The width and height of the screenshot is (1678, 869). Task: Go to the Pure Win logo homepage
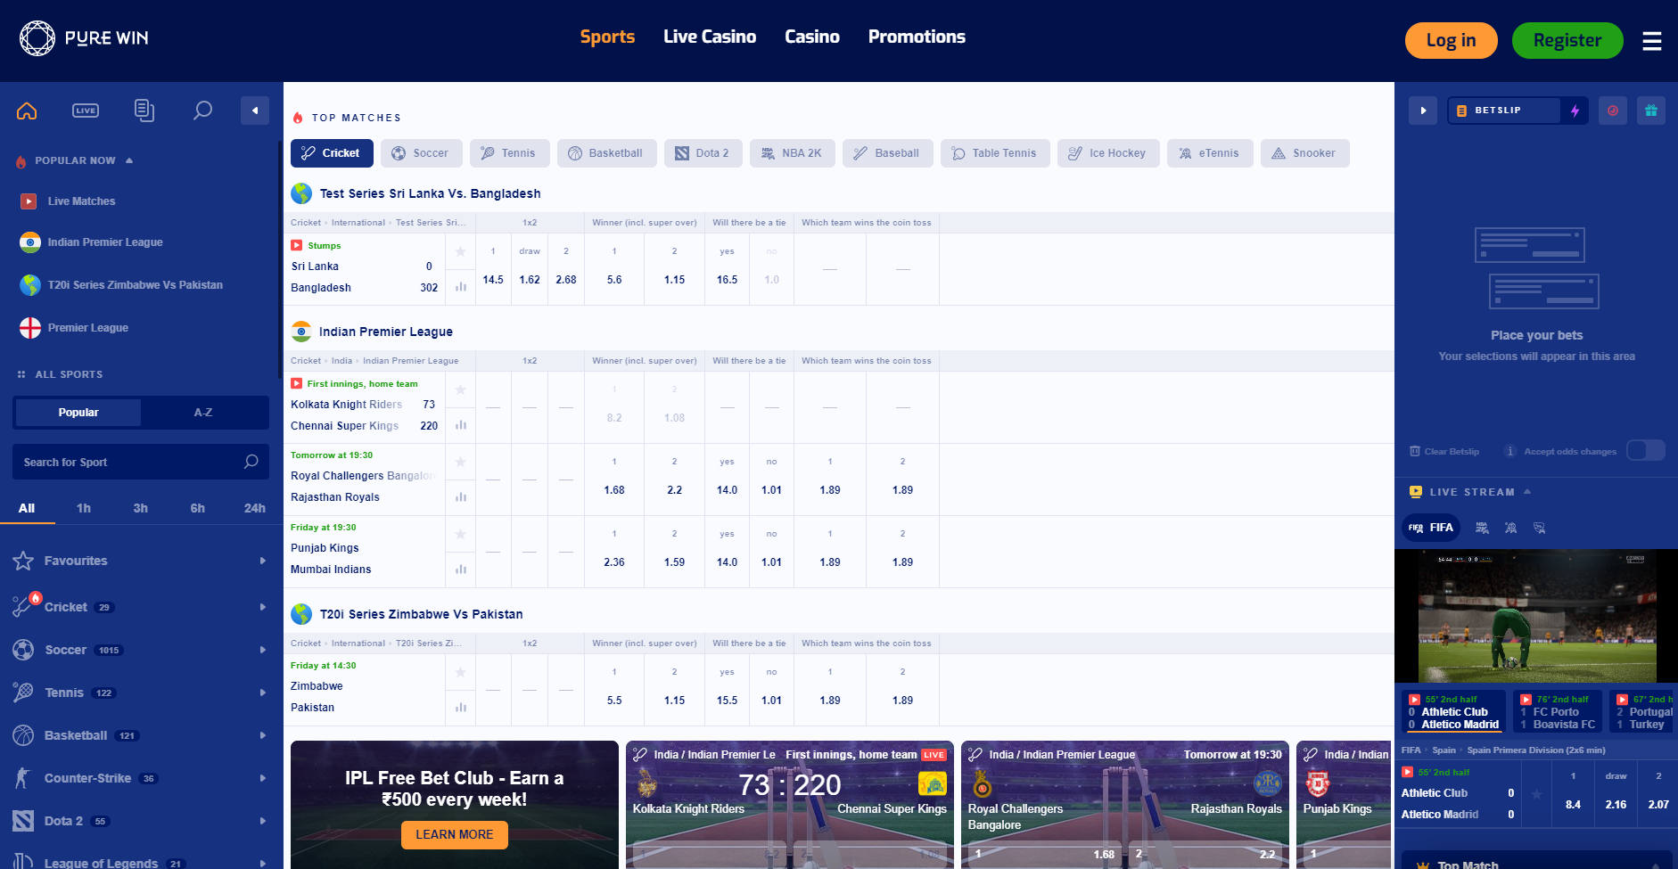[x=84, y=38]
